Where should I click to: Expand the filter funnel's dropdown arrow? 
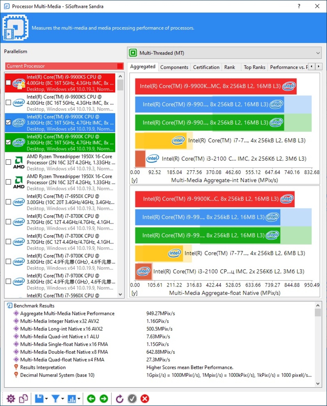62,399
